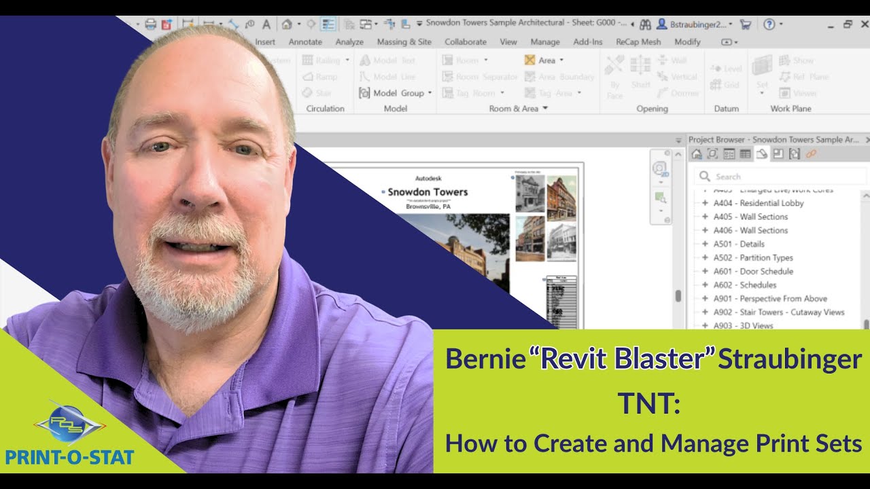
Task: Select sheet A501 - Details
Action: click(x=739, y=244)
